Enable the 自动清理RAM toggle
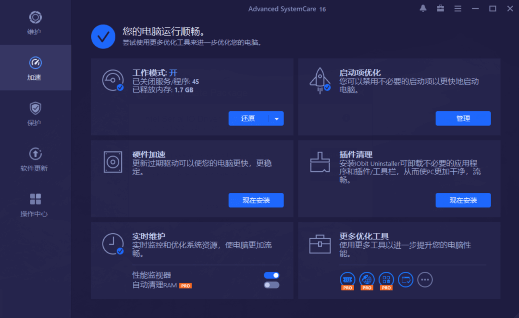 coord(272,285)
